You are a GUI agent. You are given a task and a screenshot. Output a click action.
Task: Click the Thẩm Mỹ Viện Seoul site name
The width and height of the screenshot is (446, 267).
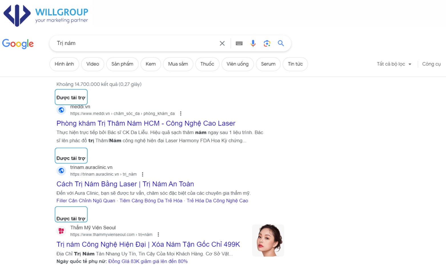tap(93, 228)
